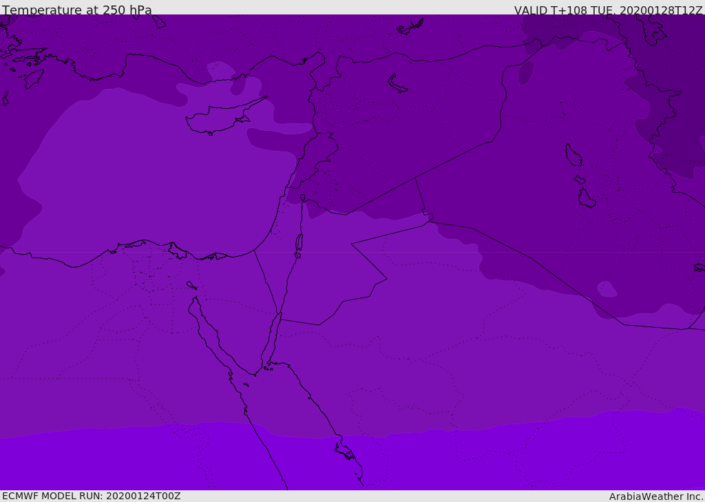Click the island of Rhodes
Viewport: 705px width, 502px height.
tap(33, 78)
